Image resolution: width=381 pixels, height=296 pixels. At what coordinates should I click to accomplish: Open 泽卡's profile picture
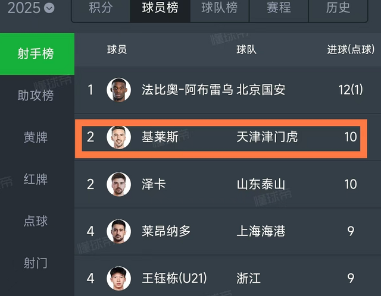click(x=119, y=184)
